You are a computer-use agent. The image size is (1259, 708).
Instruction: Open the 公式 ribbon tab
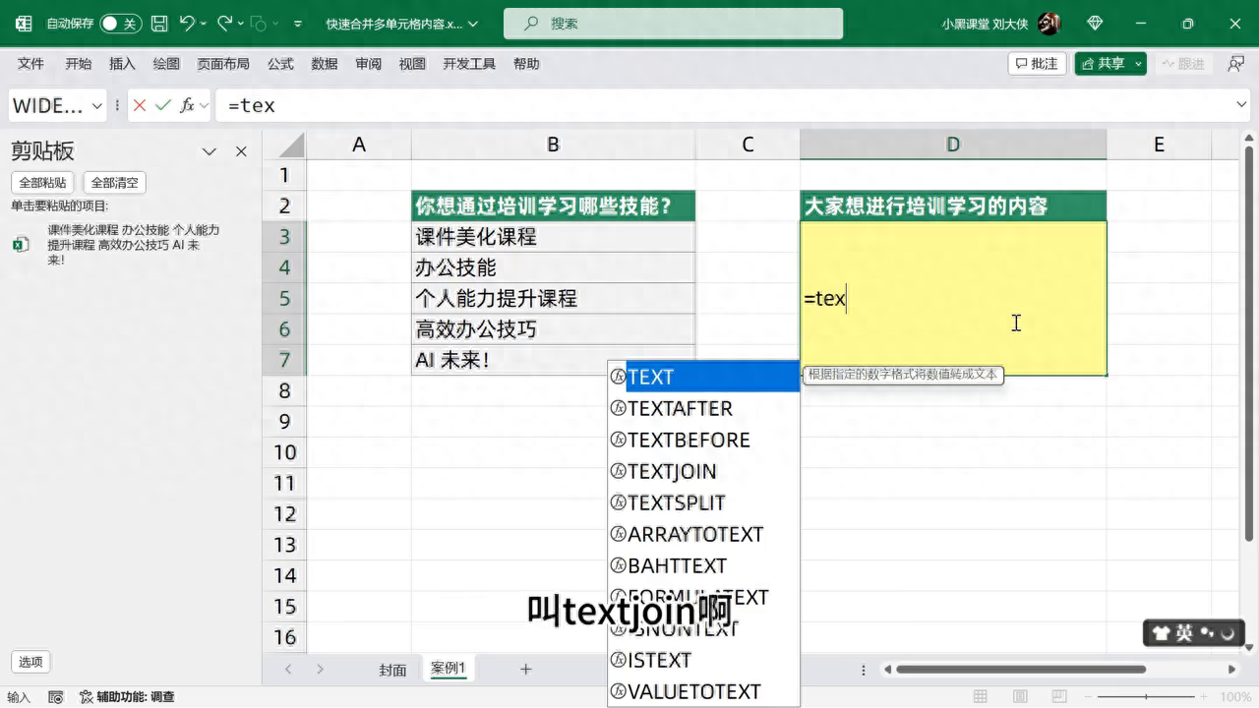(280, 64)
